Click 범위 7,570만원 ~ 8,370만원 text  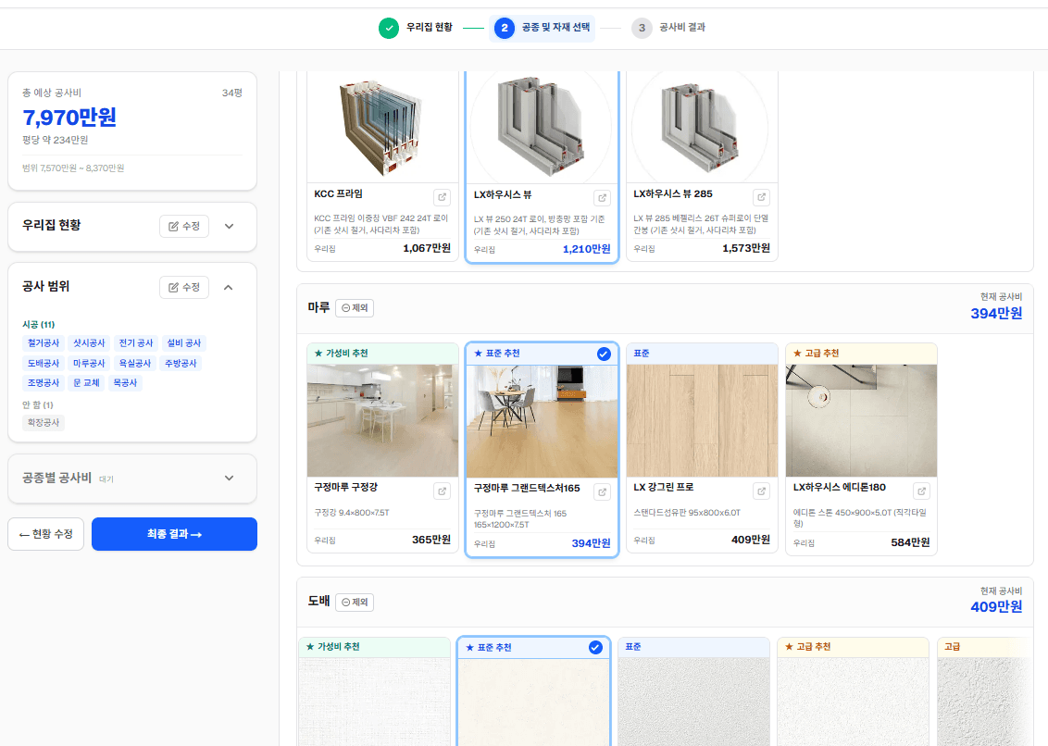(73, 168)
